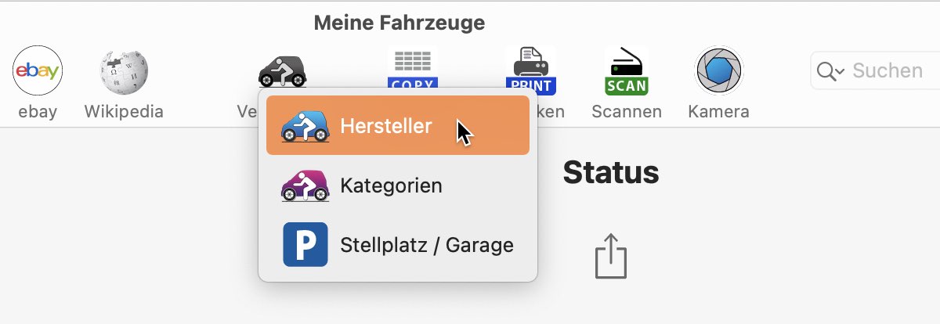Click the purple car icon beside Kategorien
Screen dimensions: 940x324
pyautogui.click(x=305, y=185)
